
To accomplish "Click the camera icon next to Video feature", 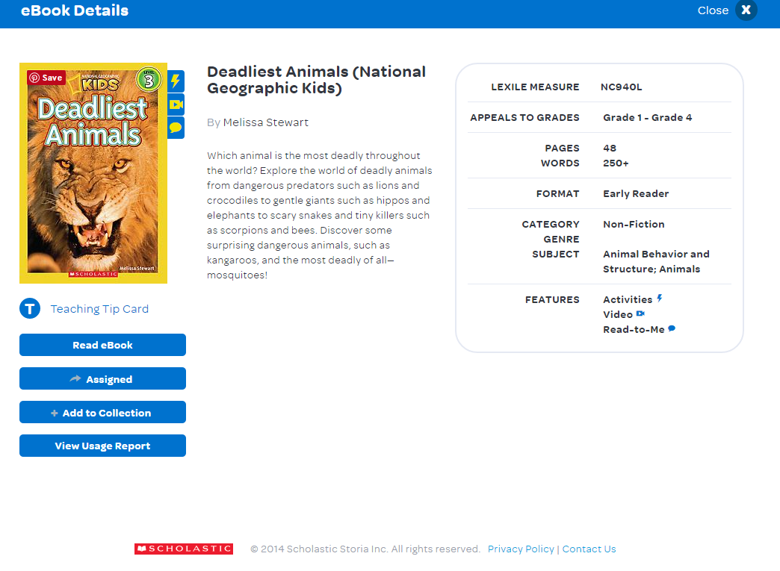I will tap(641, 313).
